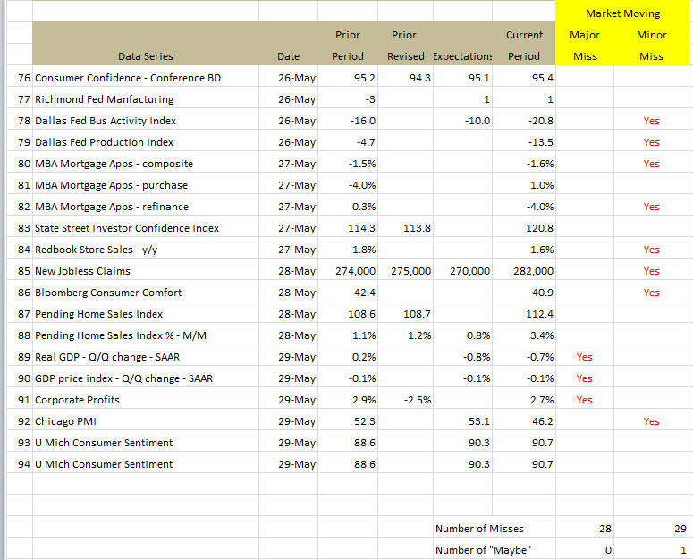Select the 'Number of Misses' label
Image resolution: width=693 pixels, height=560 pixels.
[479, 529]
